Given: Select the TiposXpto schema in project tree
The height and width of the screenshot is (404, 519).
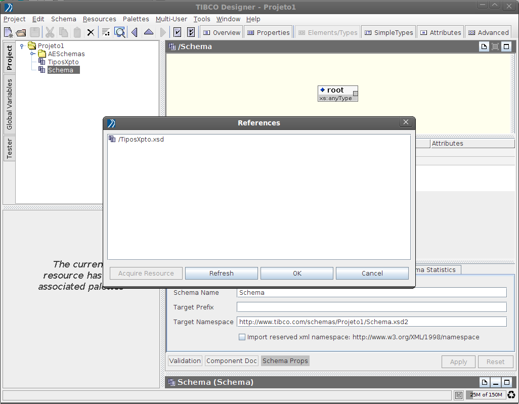Looking at the screenshot, I should point(63,62).
